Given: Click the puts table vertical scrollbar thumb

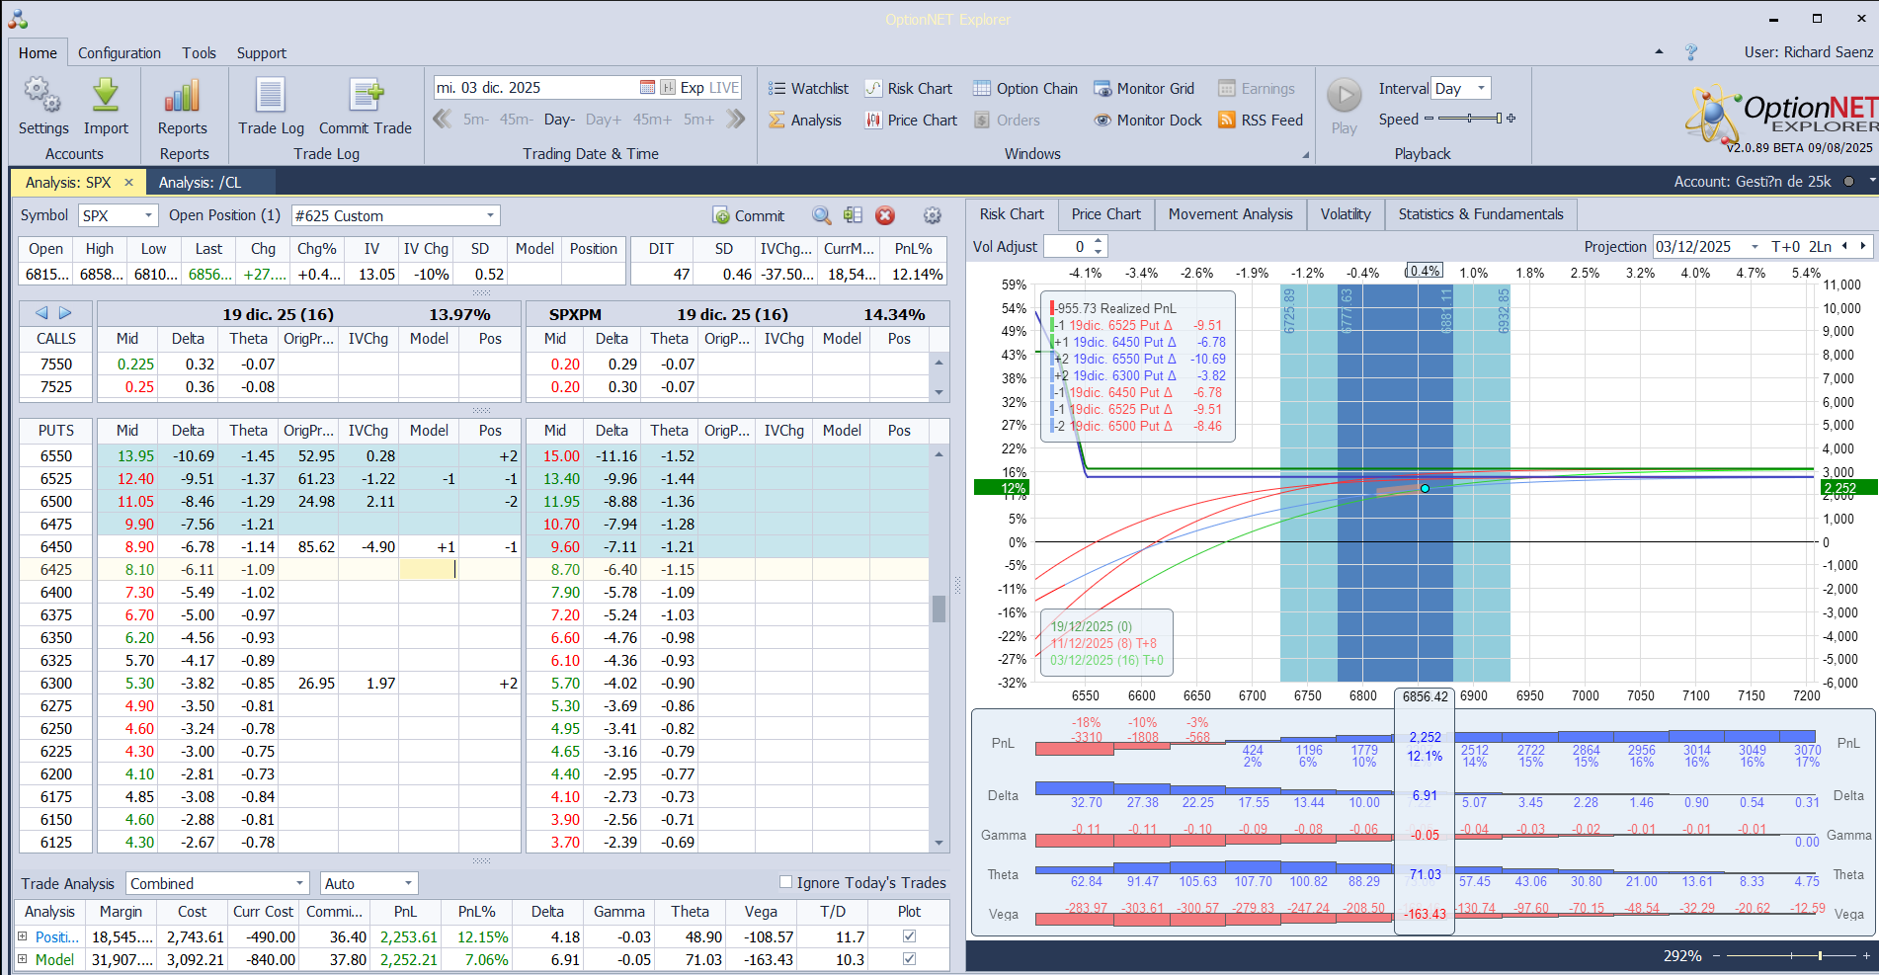Looking at the screenshot, I should pos(939,609).
